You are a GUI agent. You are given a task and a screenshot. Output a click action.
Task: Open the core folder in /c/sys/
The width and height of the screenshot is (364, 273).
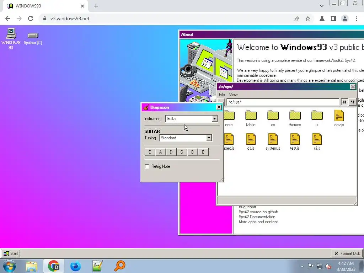[x=229, y=119]
